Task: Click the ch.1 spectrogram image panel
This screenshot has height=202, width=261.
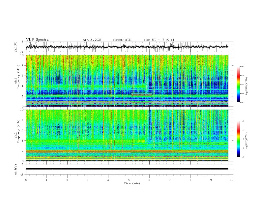Action: point(127,81)
